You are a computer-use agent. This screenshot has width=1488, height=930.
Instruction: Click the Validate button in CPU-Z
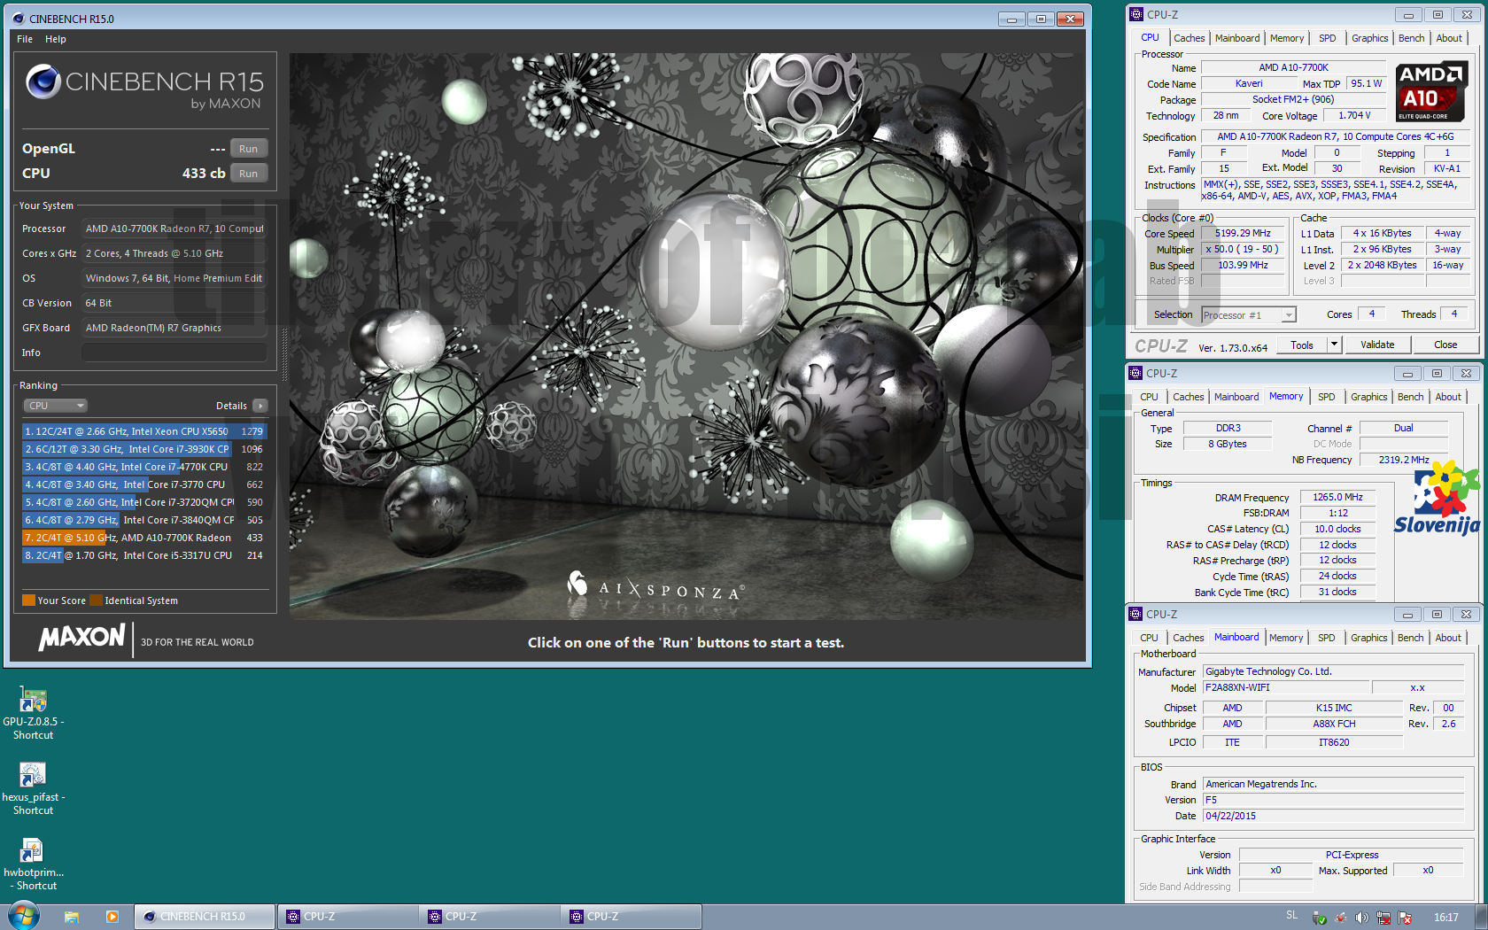coord(1377,345)
